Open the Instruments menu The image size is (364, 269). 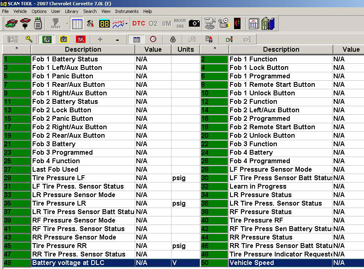tap(127, 11)
